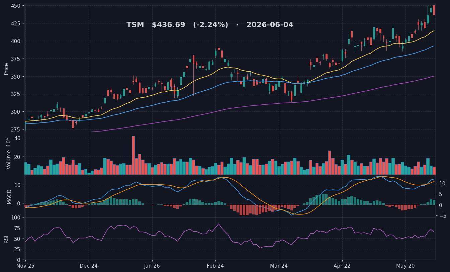Click the Price y-axis title
The width and height of the screenshot is (450, 272).
6,69
